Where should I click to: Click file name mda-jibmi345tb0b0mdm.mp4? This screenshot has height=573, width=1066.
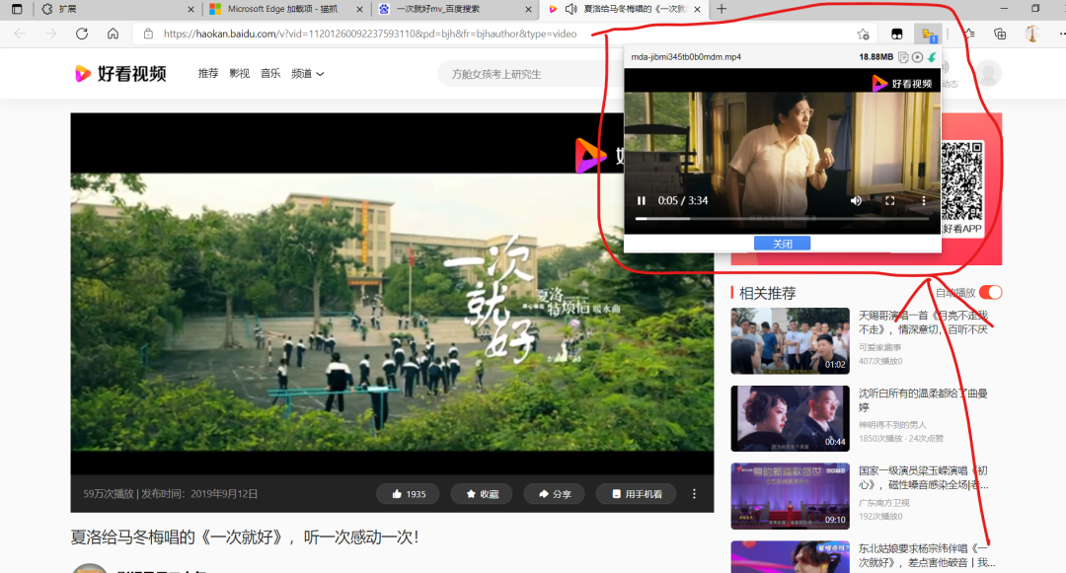pos(686,57)
